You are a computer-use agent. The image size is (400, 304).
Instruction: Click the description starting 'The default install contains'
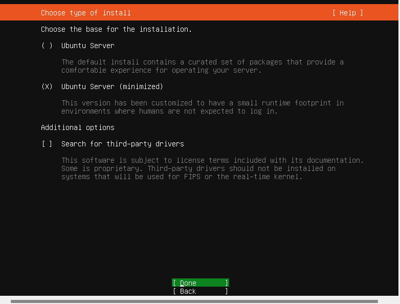pyautogui.click(x=202, y=66)
